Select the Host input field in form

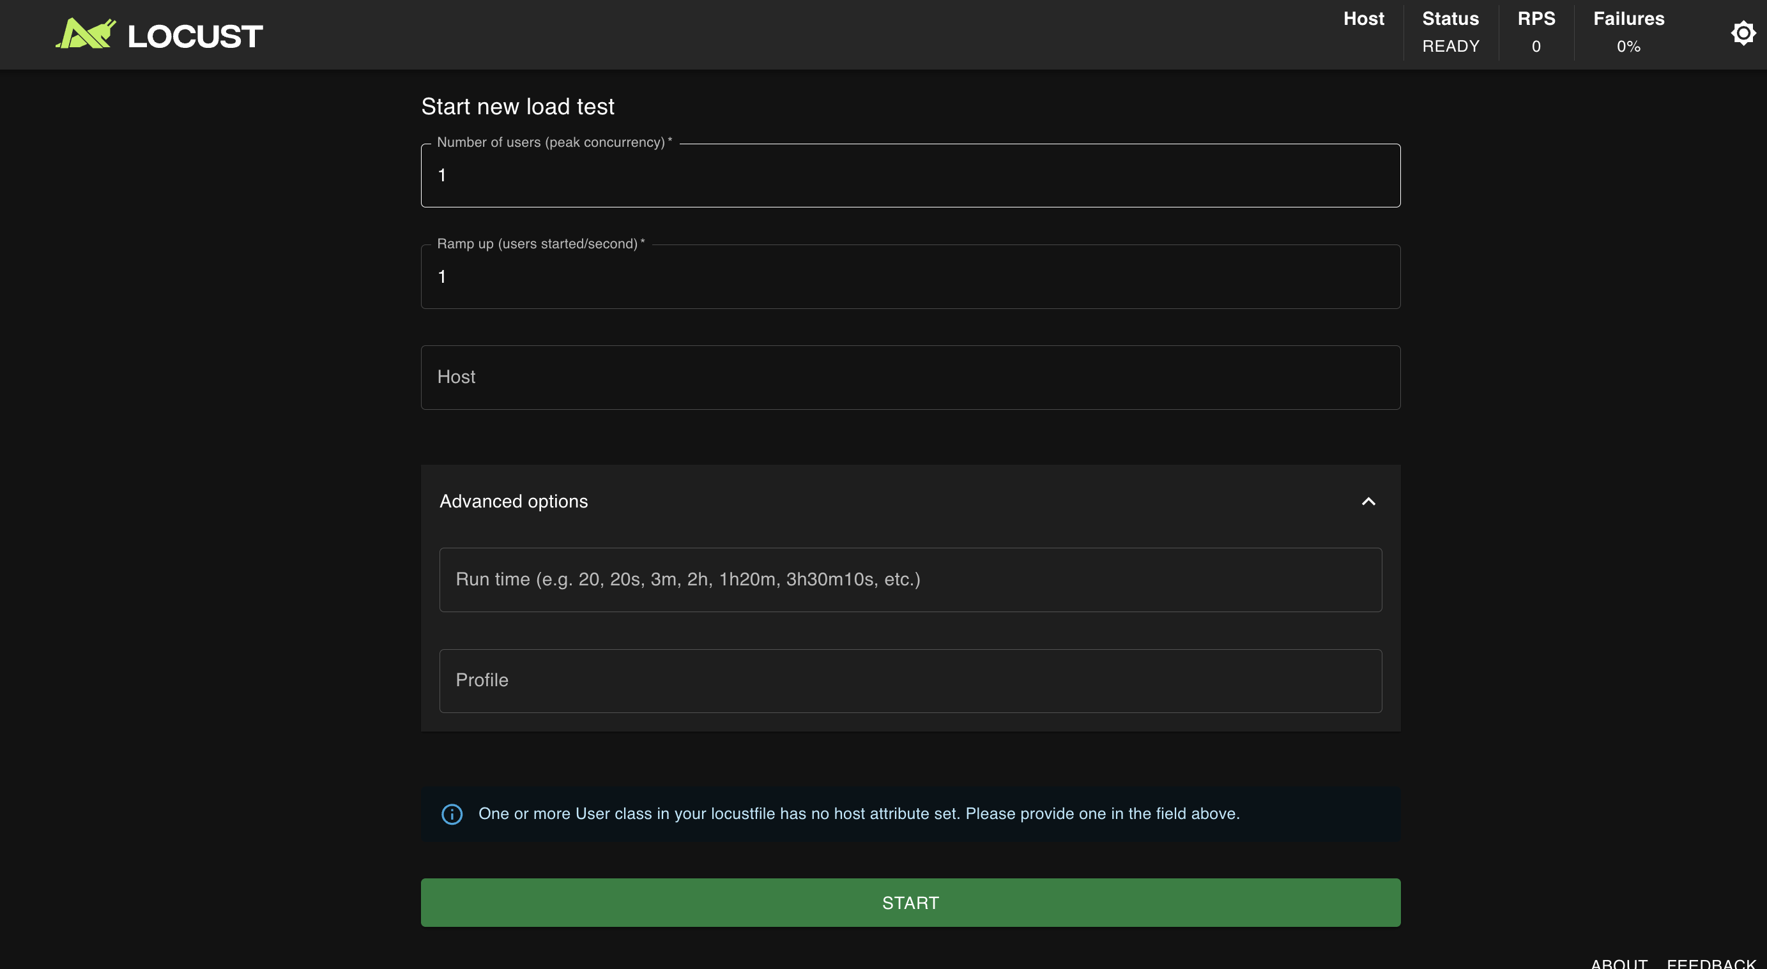(910, 378)
